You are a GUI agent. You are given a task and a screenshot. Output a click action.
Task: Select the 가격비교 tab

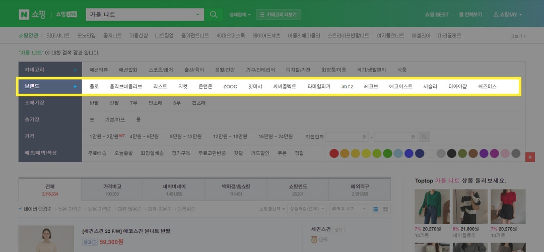tap(112, 190)
